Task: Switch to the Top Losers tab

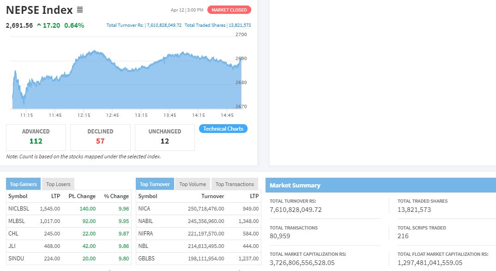Action: click(58, 184)
